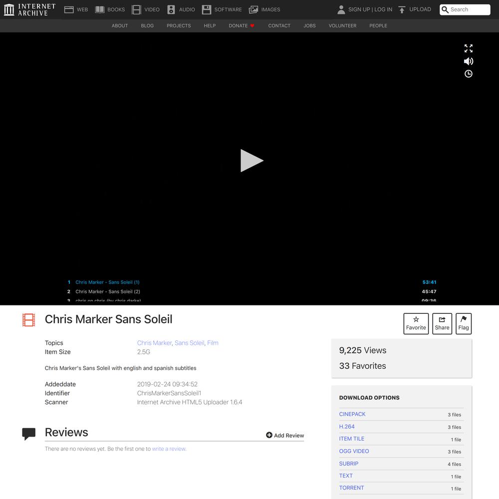
Task: Open the Books section icon
Action: tap(100, 9)
